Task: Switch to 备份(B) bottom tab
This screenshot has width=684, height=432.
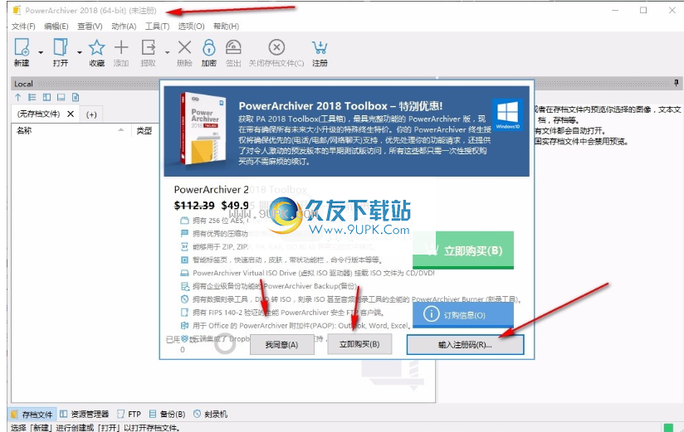Action: [167, 414]
